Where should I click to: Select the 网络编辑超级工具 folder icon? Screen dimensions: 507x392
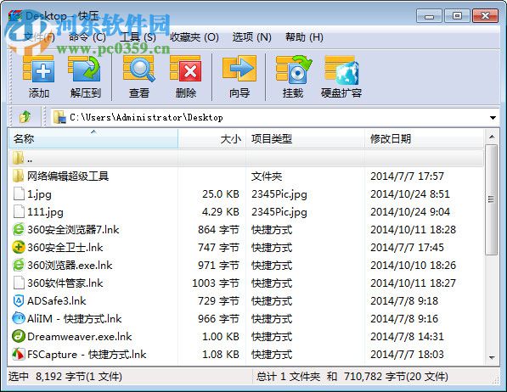pos(18,176)
